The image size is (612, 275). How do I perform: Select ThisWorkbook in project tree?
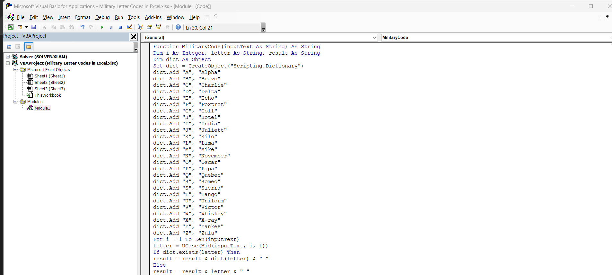pos(48,95)
